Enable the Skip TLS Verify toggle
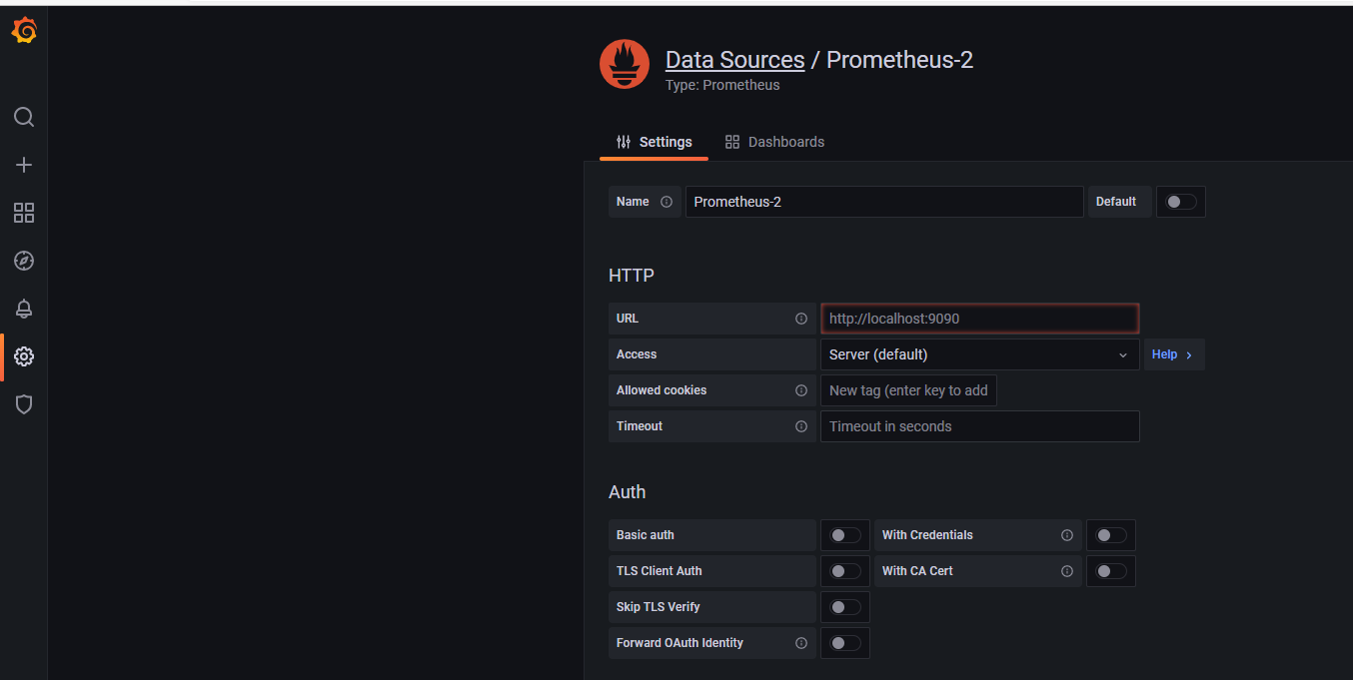1353x680 pixels. (844, 607)
